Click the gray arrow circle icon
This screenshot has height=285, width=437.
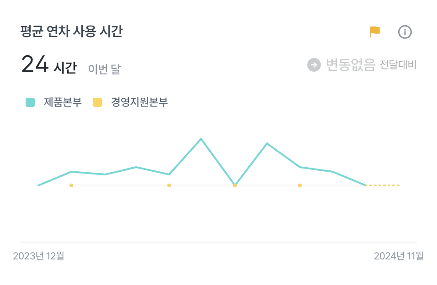click(x=314, y=65)
